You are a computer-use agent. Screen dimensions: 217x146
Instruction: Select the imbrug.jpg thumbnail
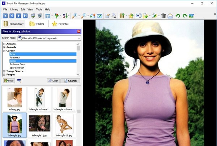pyautogui.click(x=14, y=99)
